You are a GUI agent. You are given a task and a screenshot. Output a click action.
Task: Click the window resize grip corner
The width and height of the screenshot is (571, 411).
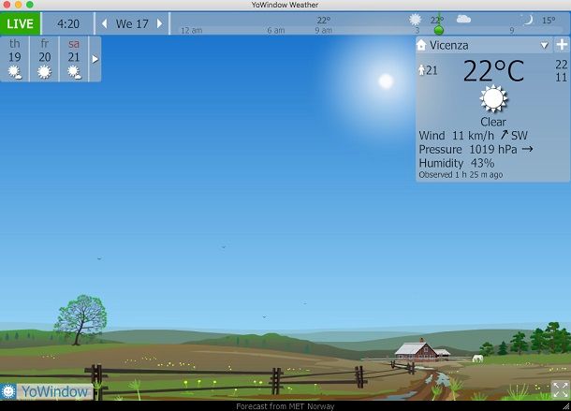[x=566, y=406]
